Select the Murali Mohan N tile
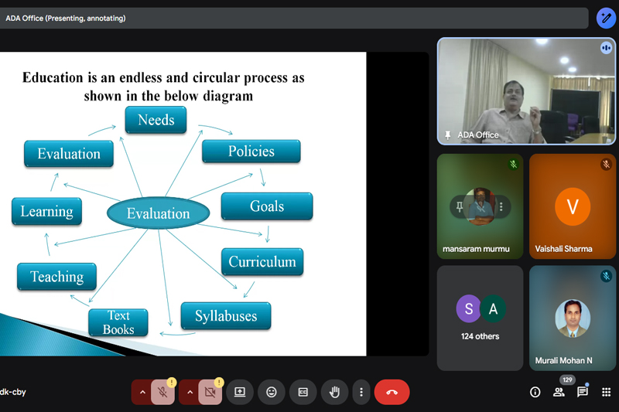Image resolution: width=619 pixels, height=412 pixels. pyautogui.click(x=573, y=318)
